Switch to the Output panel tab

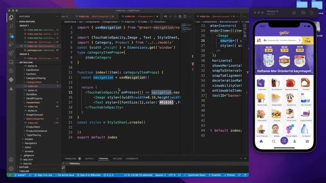(90, 159)
